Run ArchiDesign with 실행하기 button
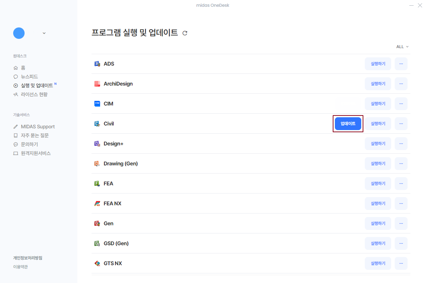The image size is (425, 283). [378, 84]
